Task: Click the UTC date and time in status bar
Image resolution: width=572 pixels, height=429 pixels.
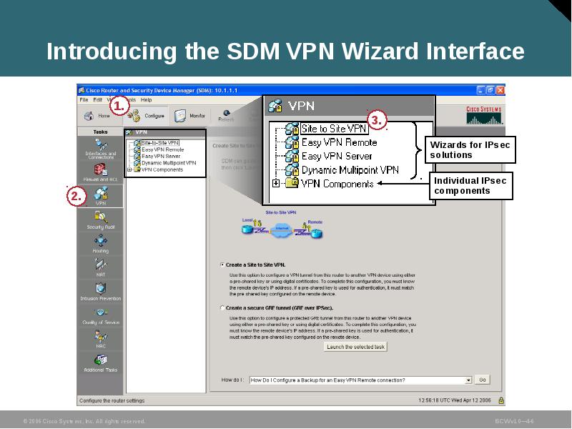Action: [x=455, y=400]
